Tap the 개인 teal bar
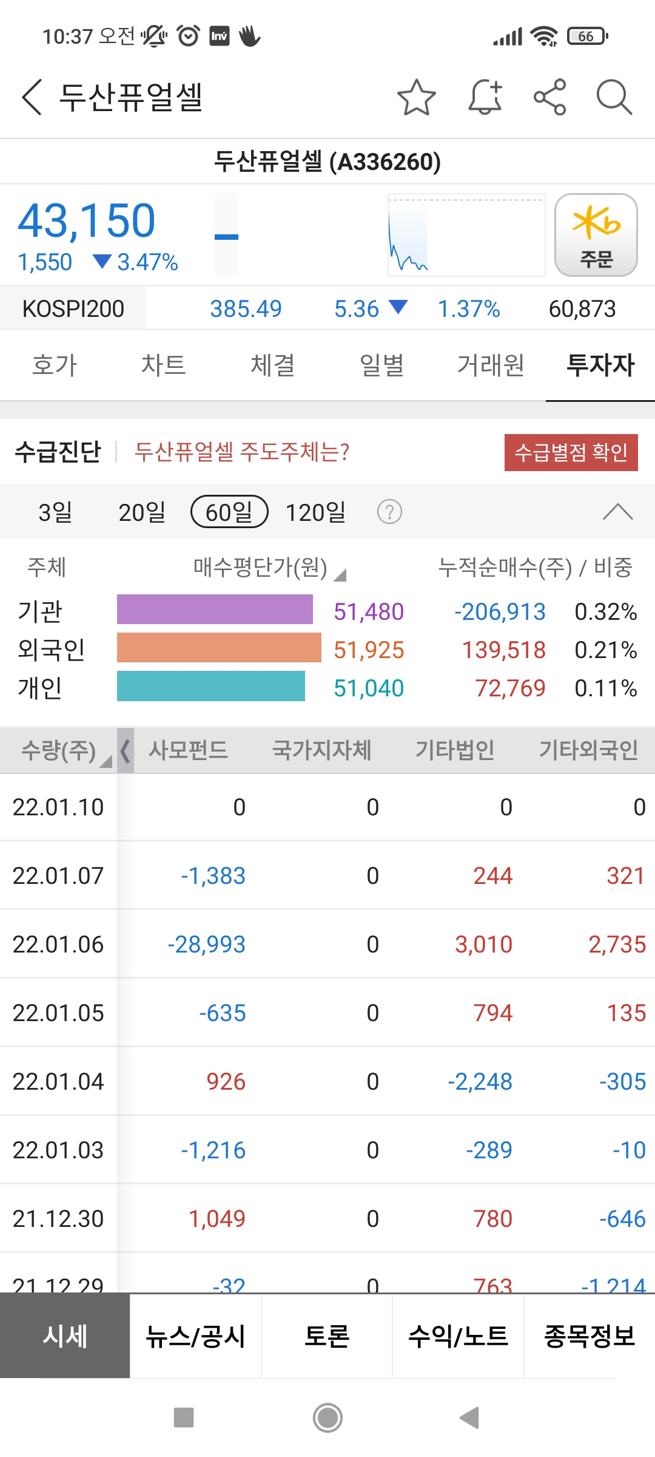 [x=211, y=686]
